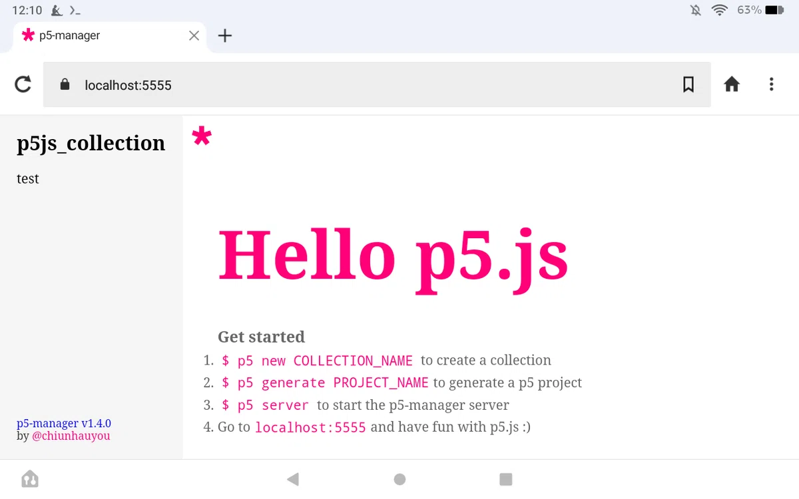Tap the Android back triangle button

pos(292,479)
